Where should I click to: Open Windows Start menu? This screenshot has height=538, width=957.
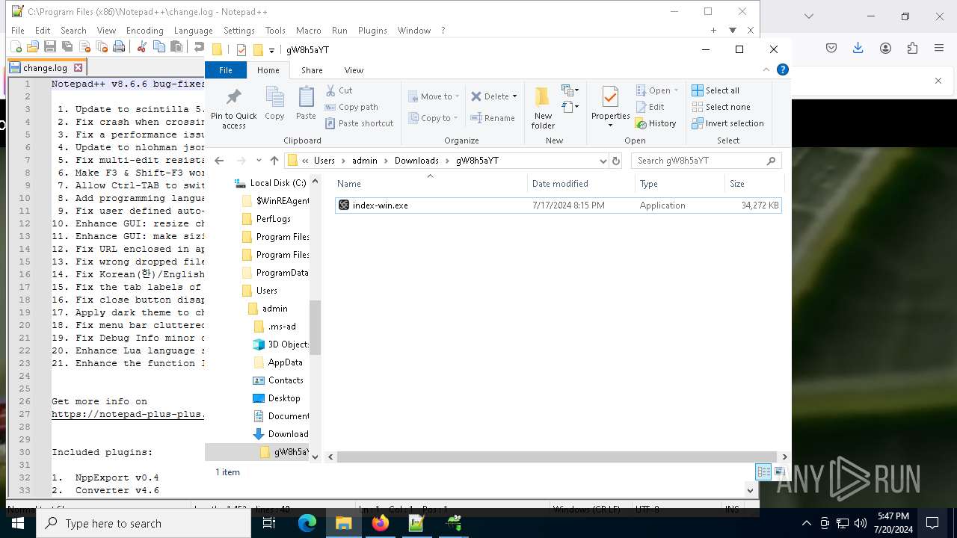(x=18, y=523)
